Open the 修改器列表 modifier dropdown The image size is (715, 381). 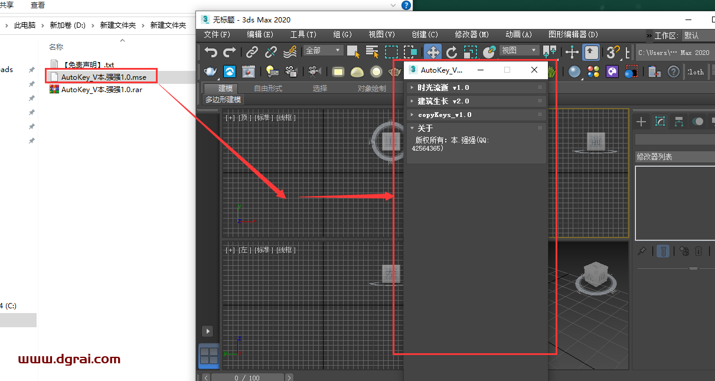675,157
